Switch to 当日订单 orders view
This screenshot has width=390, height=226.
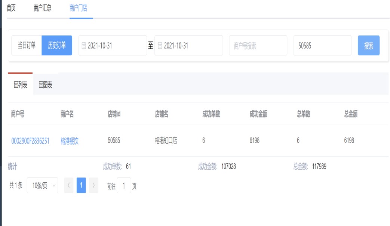click(x=27, y=46)
